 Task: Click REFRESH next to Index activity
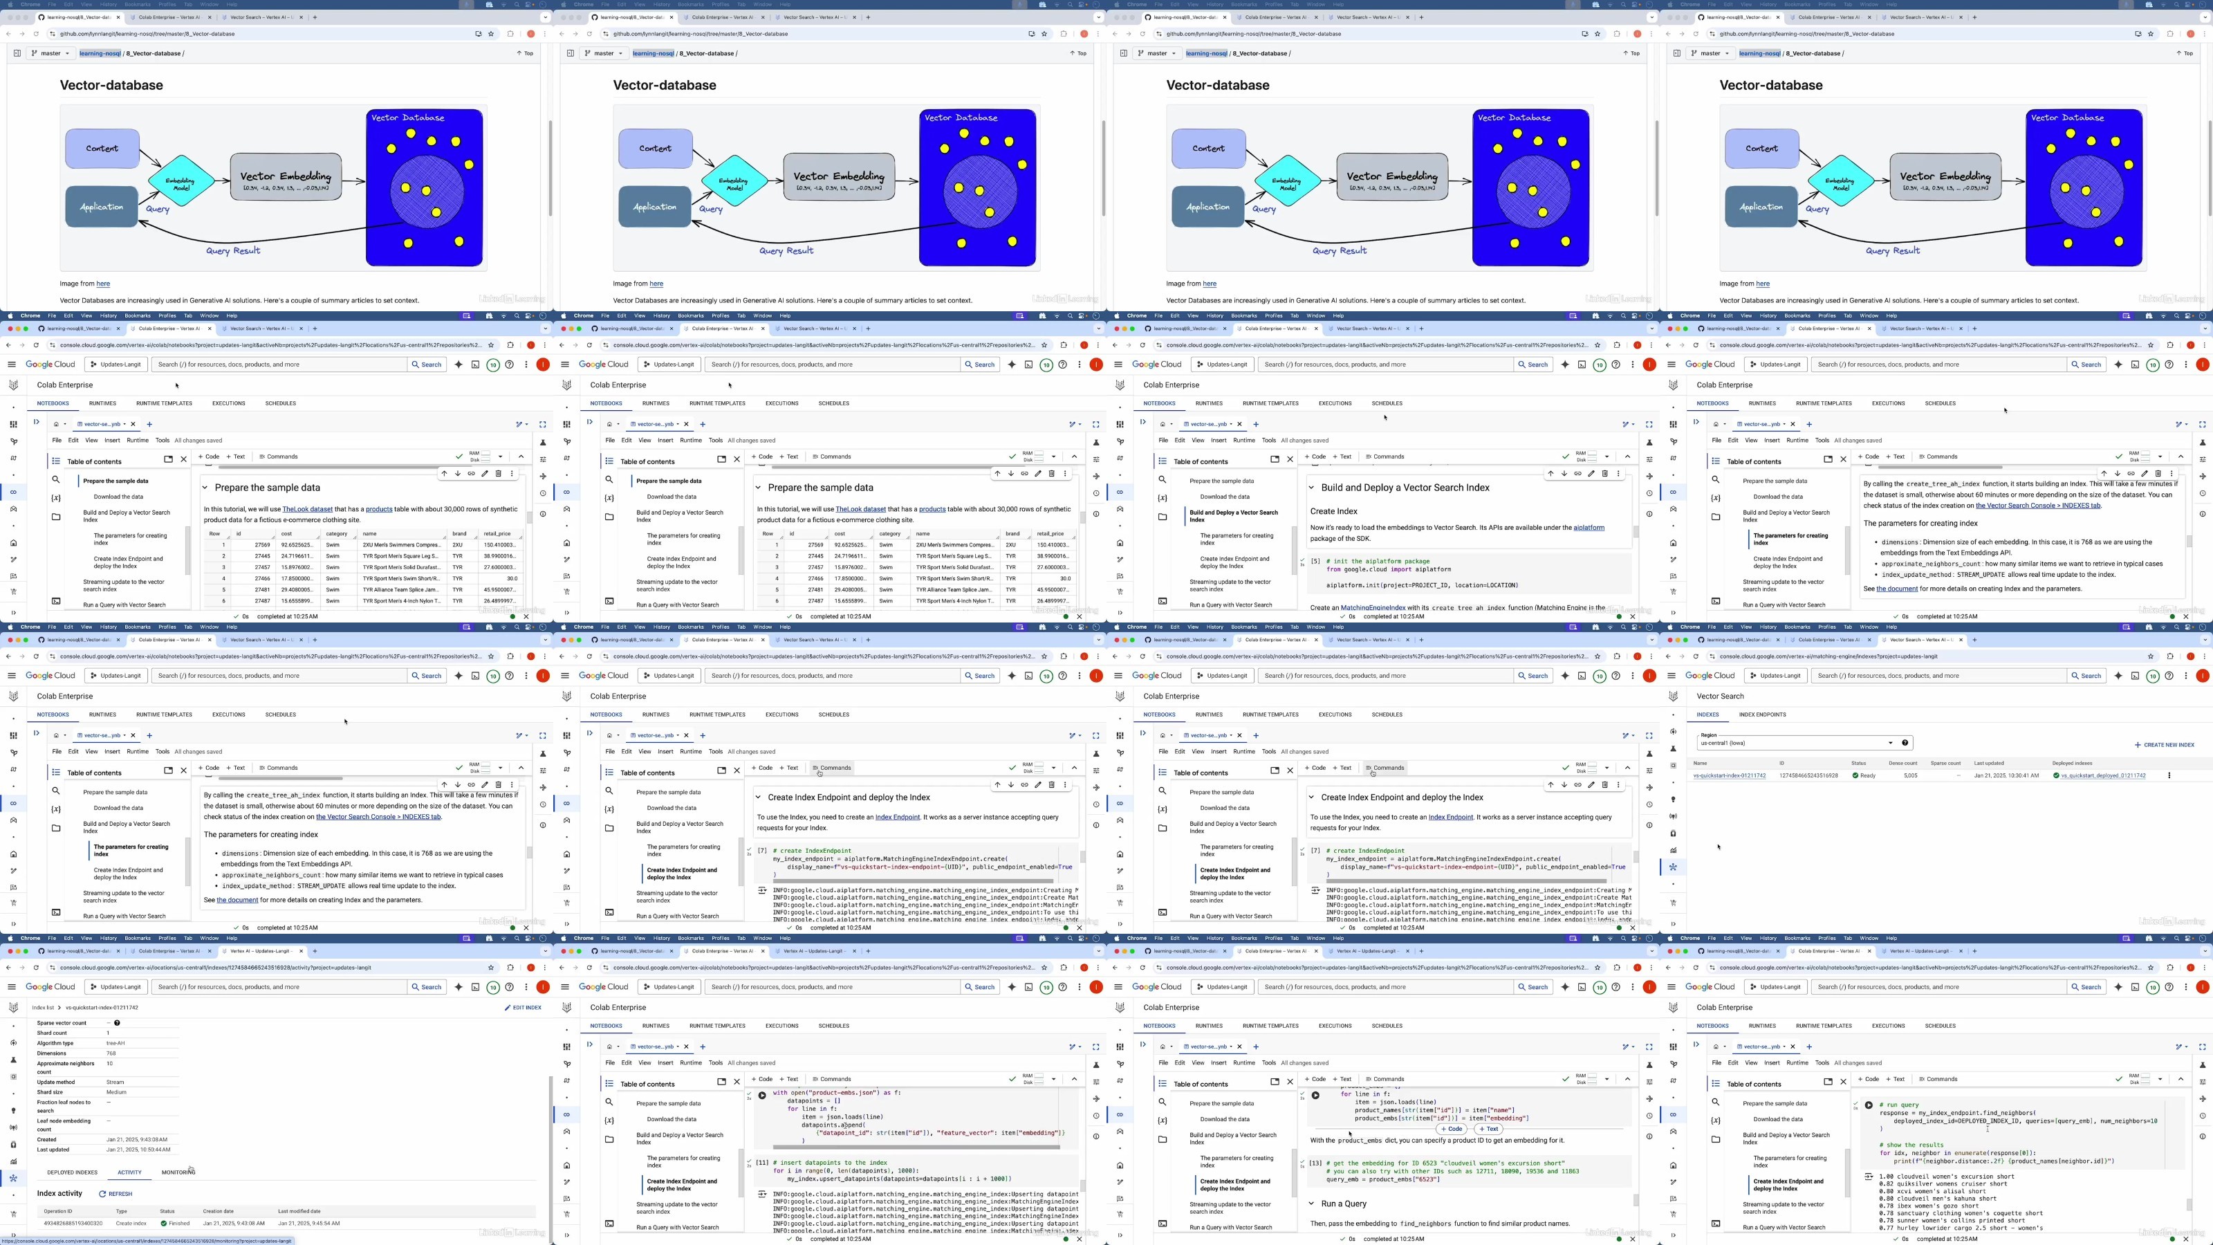116,1193
